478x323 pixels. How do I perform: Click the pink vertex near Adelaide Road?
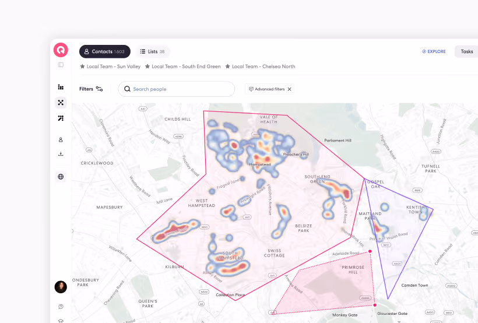370,251
